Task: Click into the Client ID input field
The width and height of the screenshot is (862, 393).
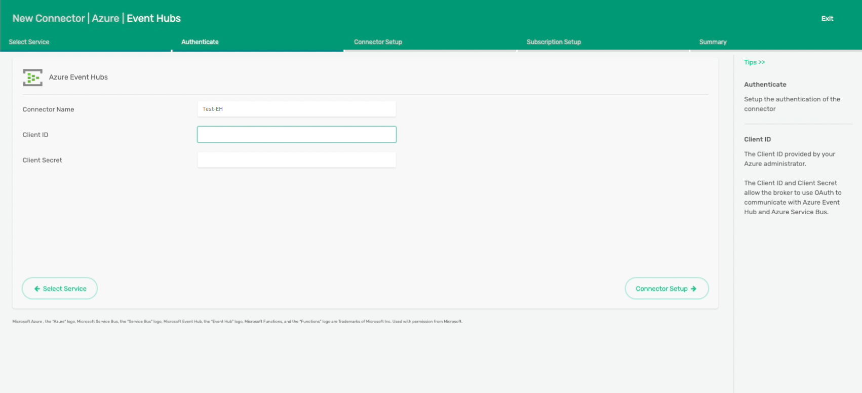Action: 296,135
